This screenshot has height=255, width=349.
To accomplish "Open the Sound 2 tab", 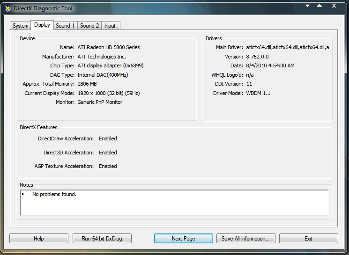I will click(89, 26).
